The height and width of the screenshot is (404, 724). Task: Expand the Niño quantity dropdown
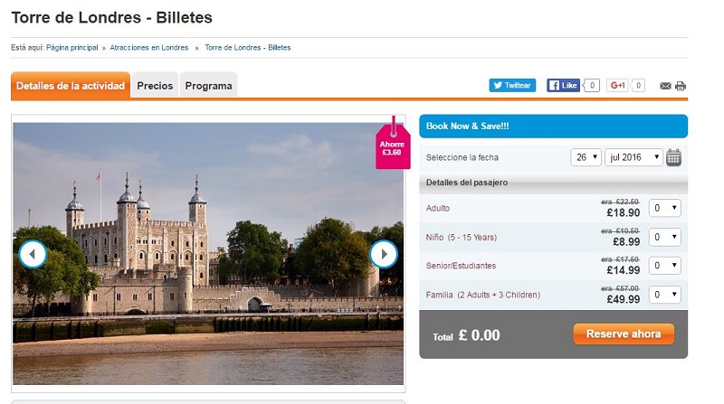[665, 237]
